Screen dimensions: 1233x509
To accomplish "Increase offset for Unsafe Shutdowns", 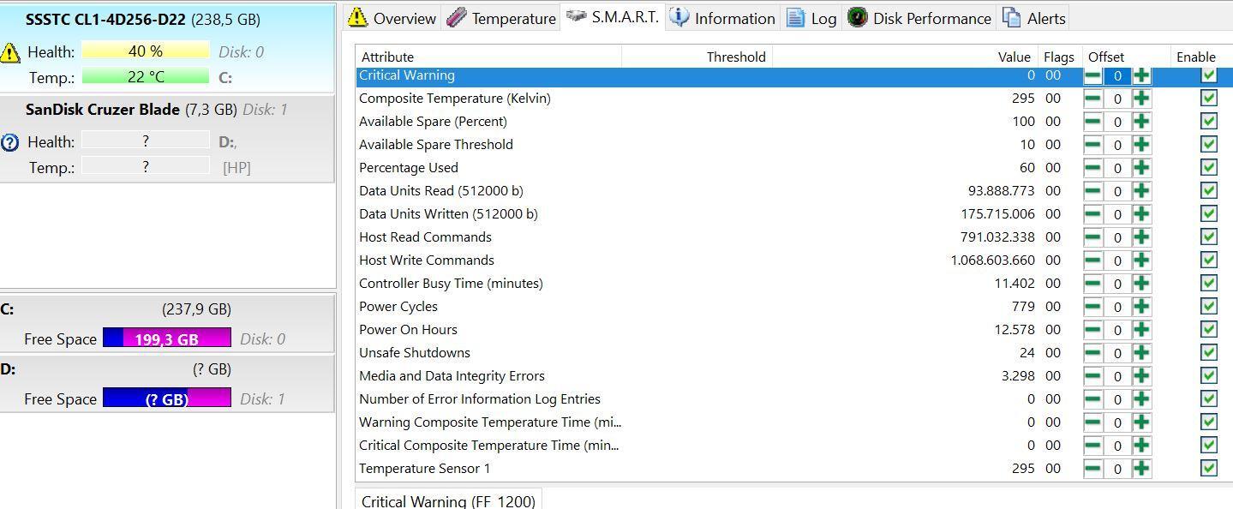I will tap(1141, 353).
